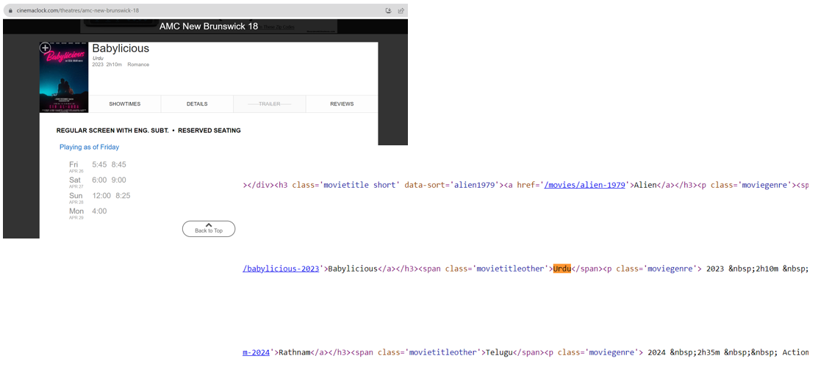818x386 pixels.
Task: Open the Showtimes tab
Action: (124, 104)
